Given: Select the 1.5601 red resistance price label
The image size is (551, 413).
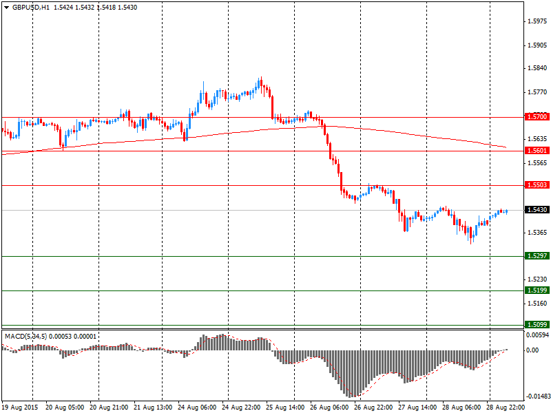Looking at the screenshot, I should coord(537,150).
